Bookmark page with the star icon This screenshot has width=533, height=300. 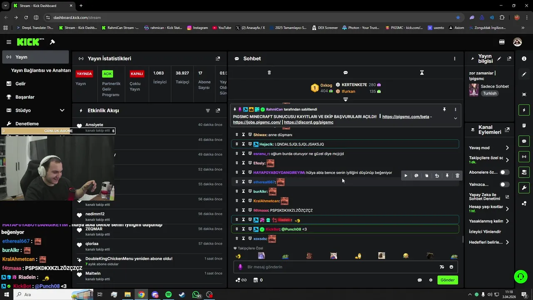[x=458, y=17]
